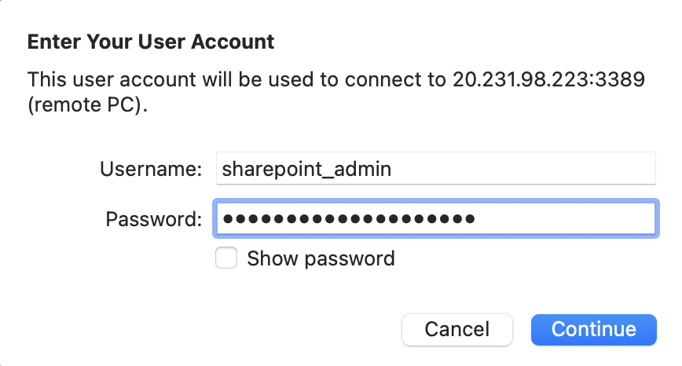Click the "Enter Your User Account" heading
The image size is (682, 366).
(x=151, y=42)
